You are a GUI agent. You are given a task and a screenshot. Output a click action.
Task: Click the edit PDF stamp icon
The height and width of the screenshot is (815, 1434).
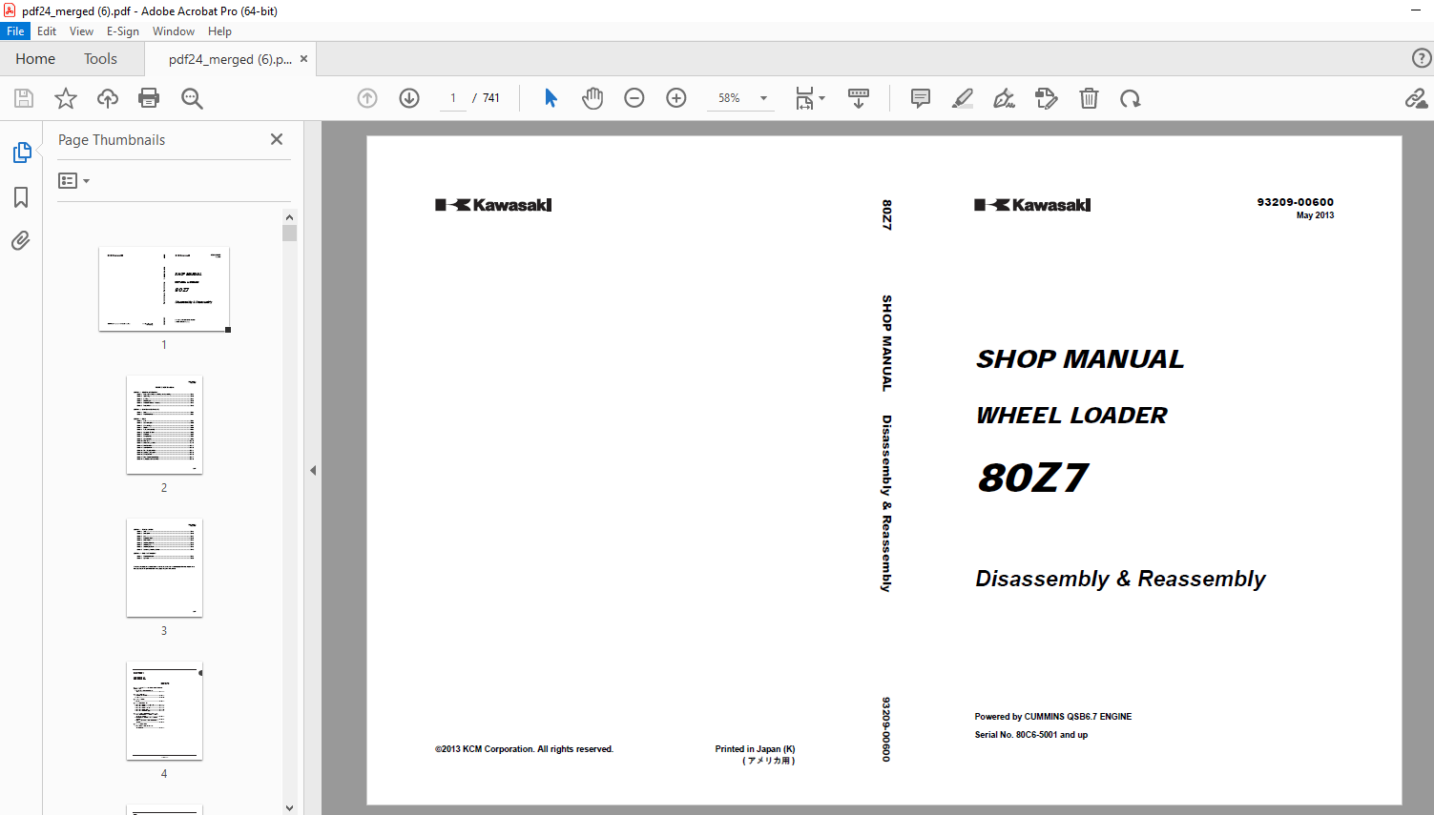pos(1047,98)
